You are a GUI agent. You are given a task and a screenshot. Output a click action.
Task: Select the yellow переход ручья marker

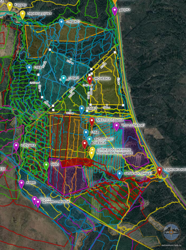pyautogui.click(x=22, y=14)
